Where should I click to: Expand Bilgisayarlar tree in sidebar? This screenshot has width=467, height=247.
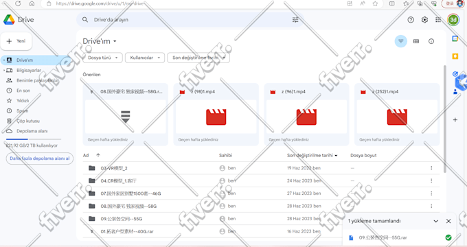pyautogui.click(x=4, y=70)
